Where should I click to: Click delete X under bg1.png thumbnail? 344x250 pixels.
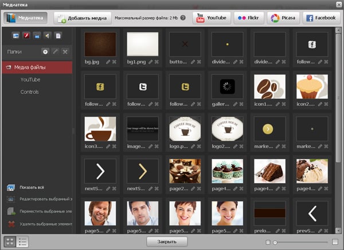coord(156,61)
